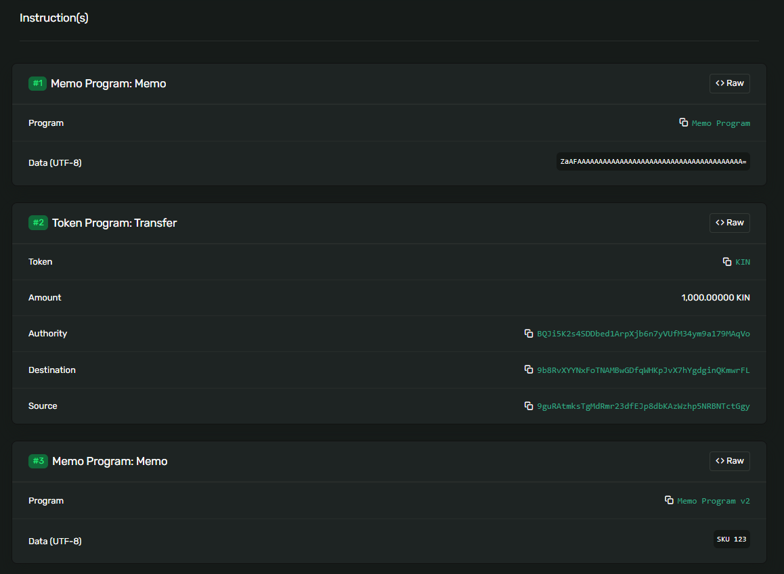Copy the Destination address
Screen dimensions: 784x574
coord(529,370)
